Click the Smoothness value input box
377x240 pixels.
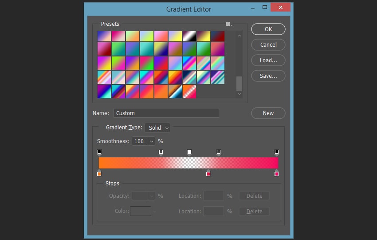(x=140, y=141)
